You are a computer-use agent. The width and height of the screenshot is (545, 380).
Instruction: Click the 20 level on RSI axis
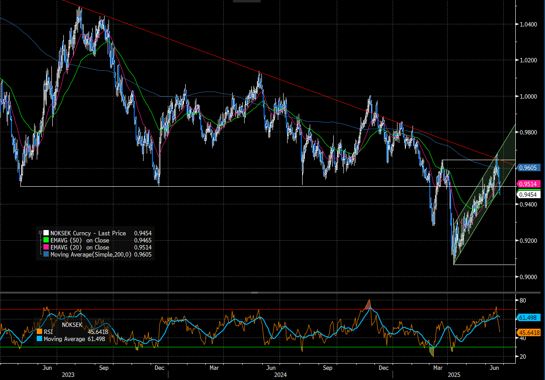(522, 357)
